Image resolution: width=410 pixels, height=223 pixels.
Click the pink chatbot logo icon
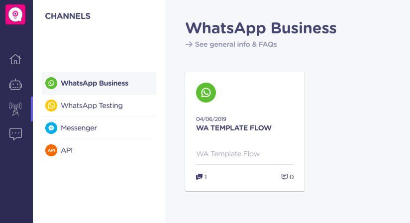[15, 14]
